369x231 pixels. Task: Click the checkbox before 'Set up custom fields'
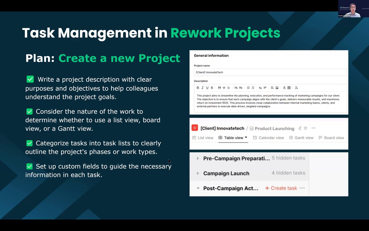[x=29, y=166]
